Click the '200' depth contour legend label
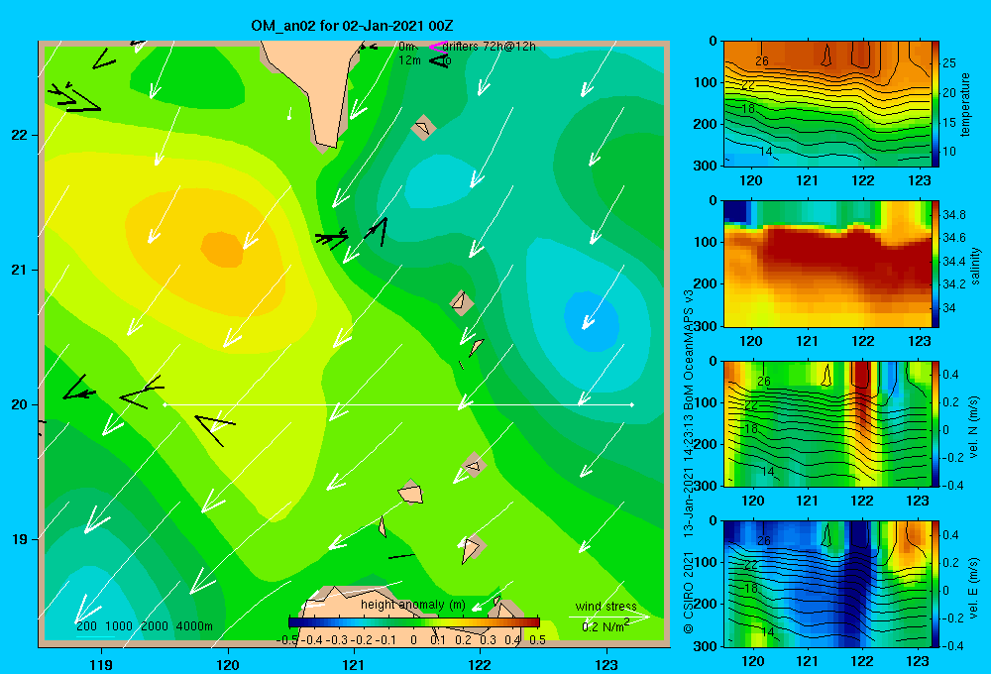This screenshot has height=674, width=991. click(x=86, y=626)
